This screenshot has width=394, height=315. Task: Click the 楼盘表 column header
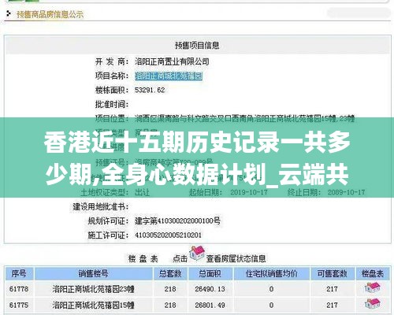coord(373,273)
